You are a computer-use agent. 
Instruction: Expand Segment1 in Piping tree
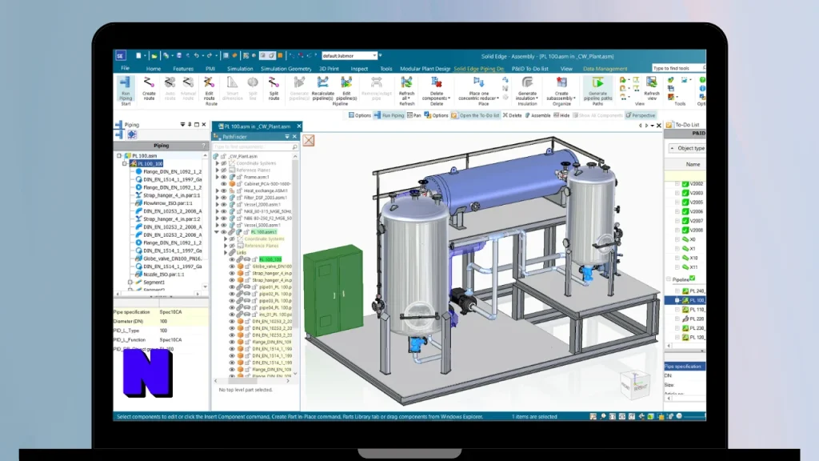click(130, 283)
